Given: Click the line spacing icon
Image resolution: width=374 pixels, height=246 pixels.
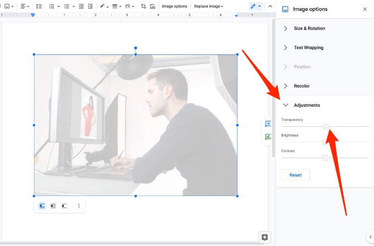Looking at the screenshot, I should (39, 6).
